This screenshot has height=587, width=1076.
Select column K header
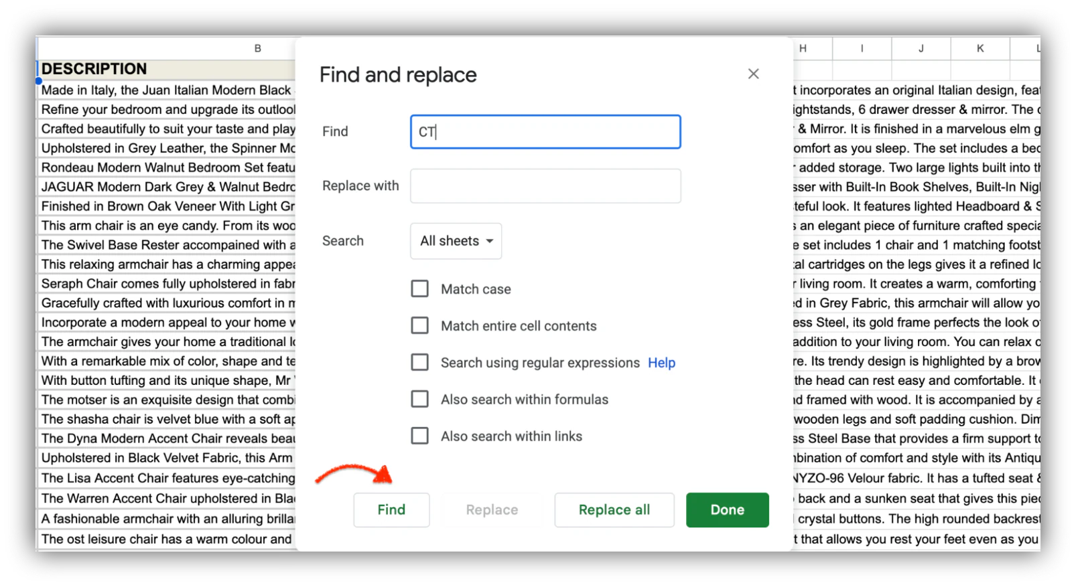980,48
